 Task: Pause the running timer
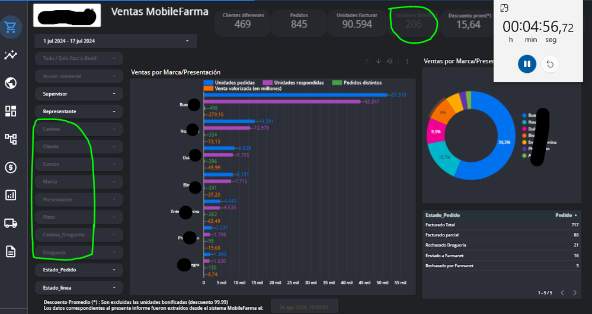coord(527,64)
